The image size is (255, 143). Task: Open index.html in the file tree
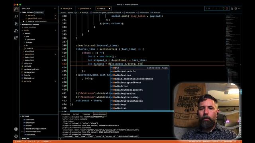pos(29,57)
